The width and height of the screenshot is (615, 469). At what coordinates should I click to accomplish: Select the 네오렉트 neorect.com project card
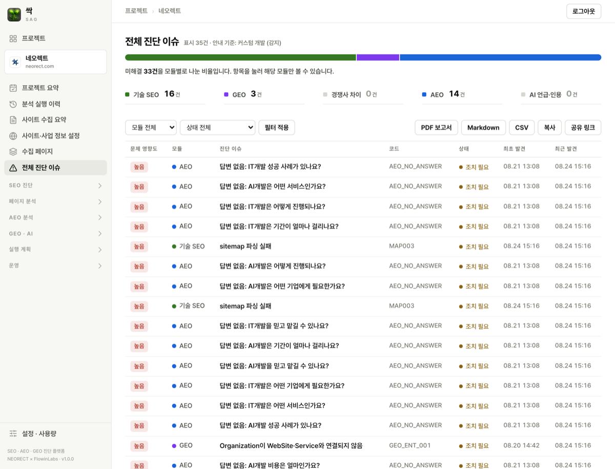[55, 62]
